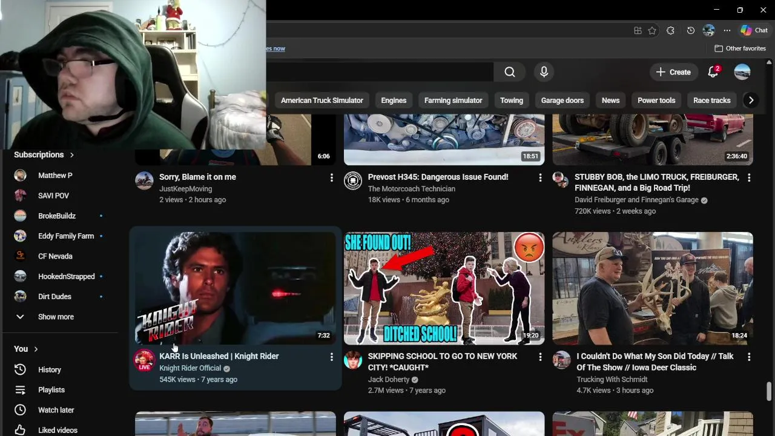Open Edge browser history icon

(x=691, y=30)
